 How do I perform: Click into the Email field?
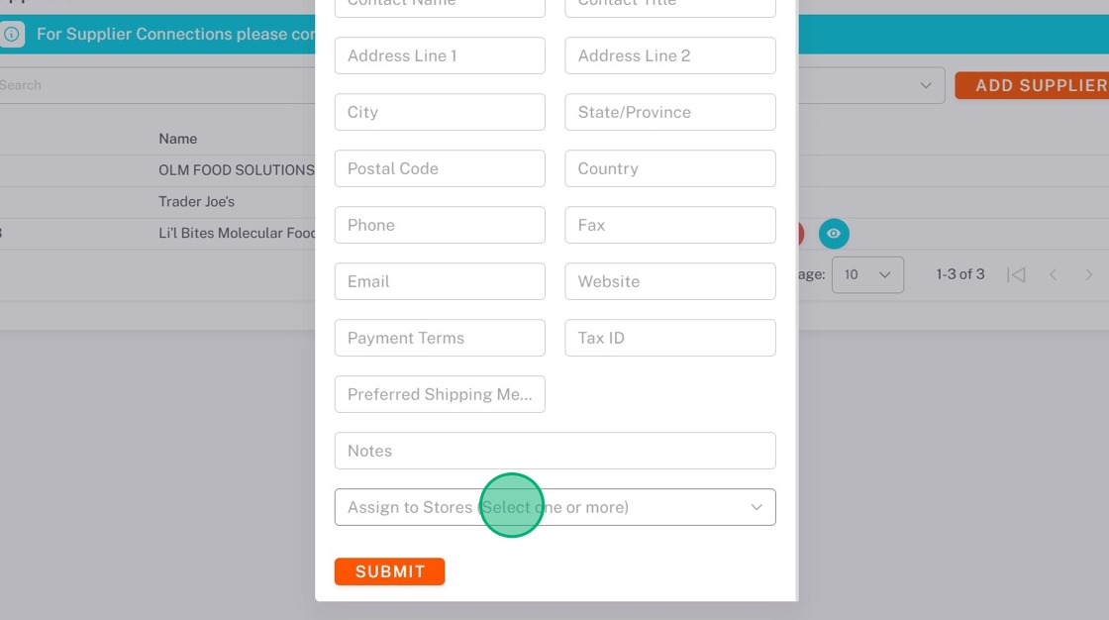pyautogui.click(x=440, y=281)
